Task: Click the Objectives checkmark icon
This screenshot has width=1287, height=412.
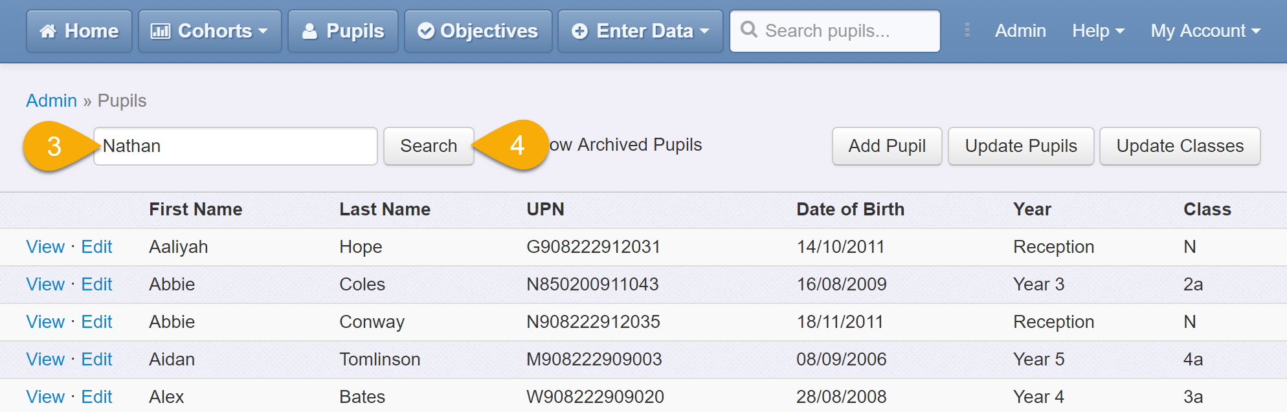Action: [426, 31]
